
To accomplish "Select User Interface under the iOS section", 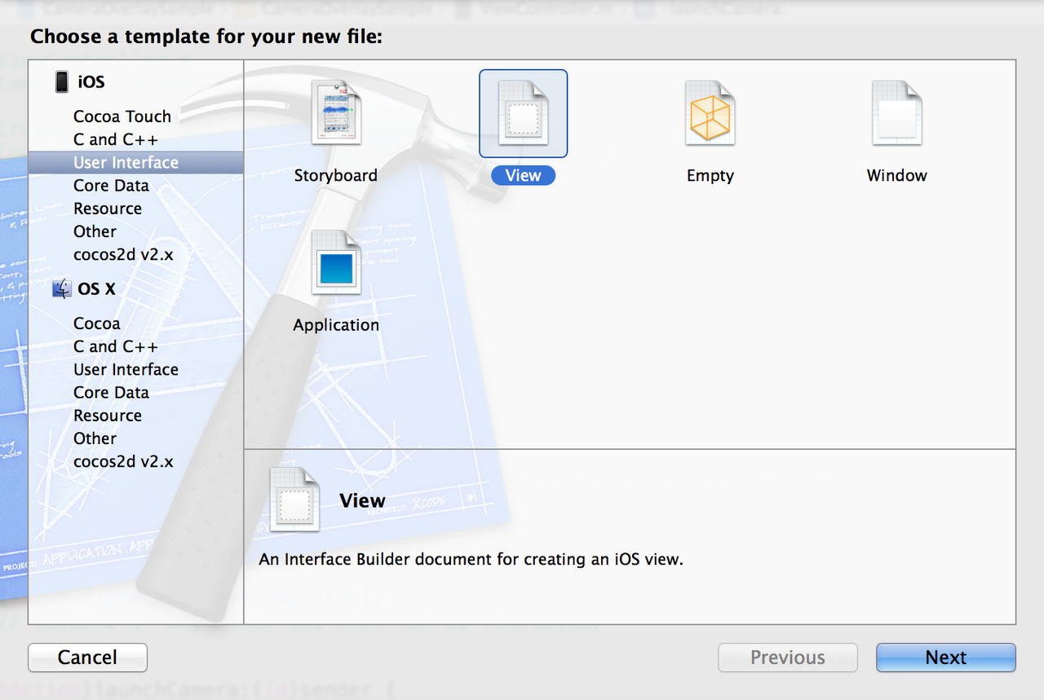I will 135,162.
